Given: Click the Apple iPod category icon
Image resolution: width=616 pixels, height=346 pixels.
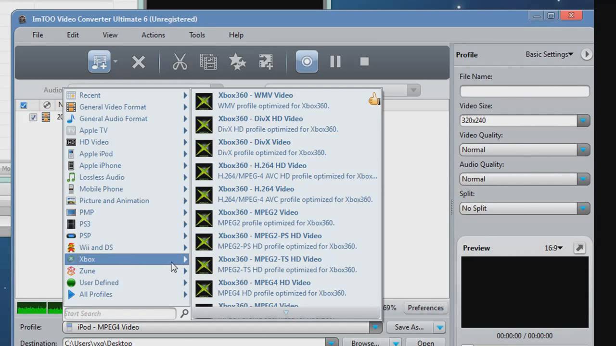Looking at the screenshot, I should click(71, 154).
